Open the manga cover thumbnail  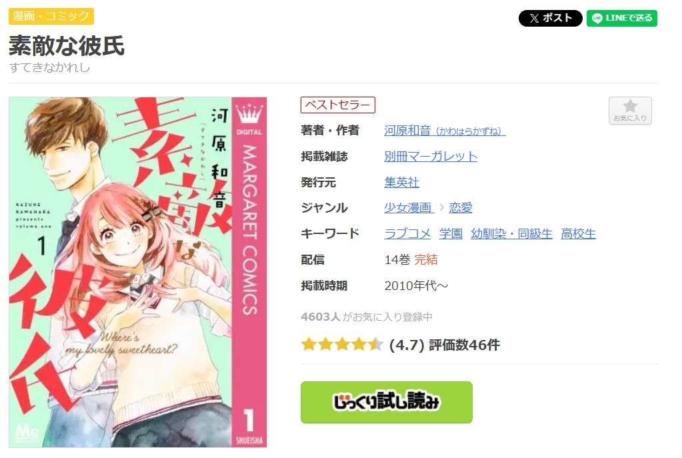tap(138, 272)
